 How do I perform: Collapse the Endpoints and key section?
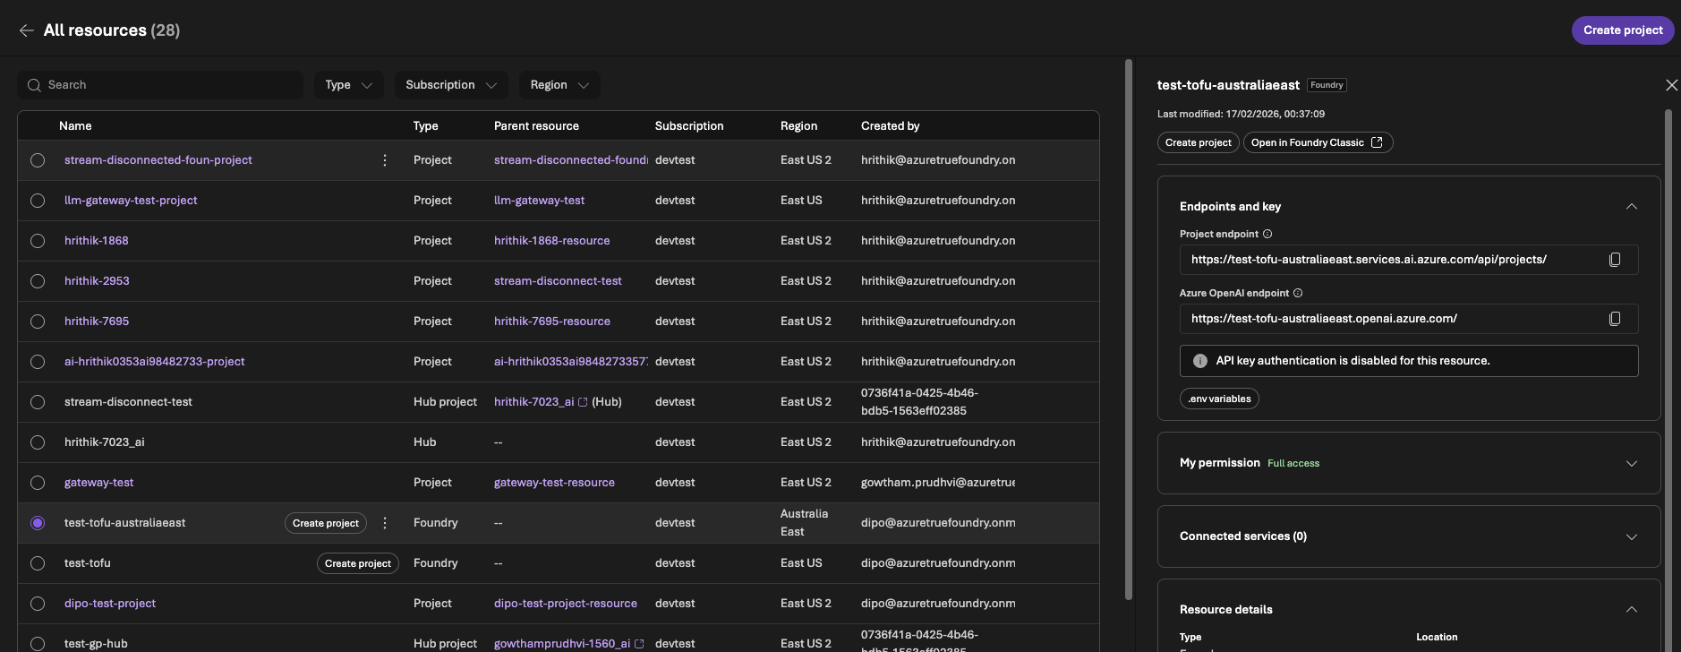point(1632,207)
